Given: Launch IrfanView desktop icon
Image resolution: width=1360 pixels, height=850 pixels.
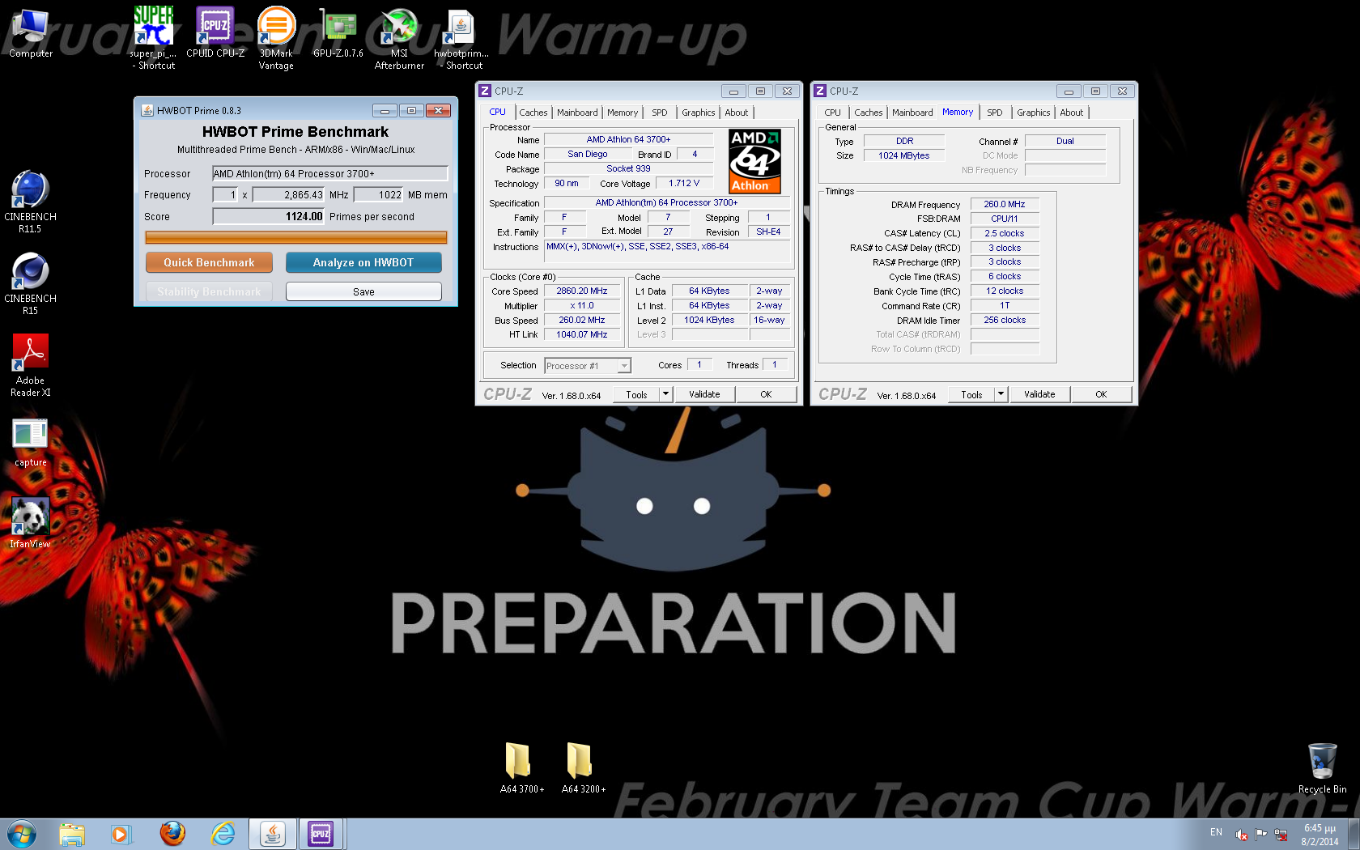Looking at the screenshot, I should tap(30, 523).
